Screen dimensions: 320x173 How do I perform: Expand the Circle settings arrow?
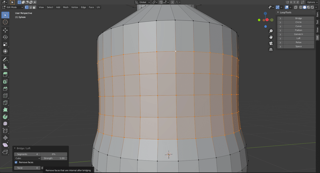coord(280,22)
